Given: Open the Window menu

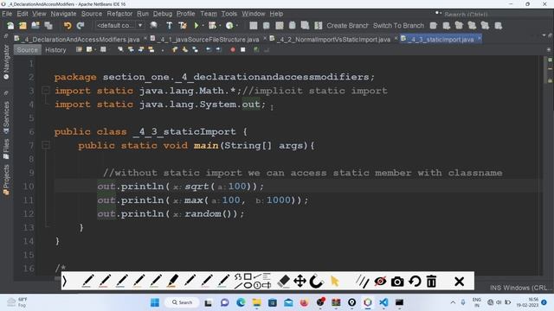Looking at the screenshot, I should [x=254, y=14].
